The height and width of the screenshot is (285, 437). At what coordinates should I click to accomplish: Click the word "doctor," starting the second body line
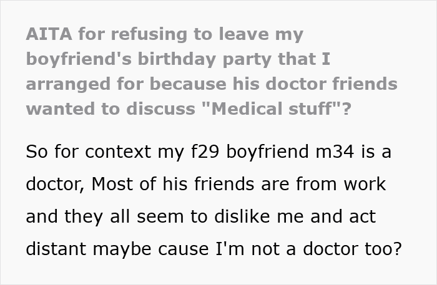click(55, 184)
